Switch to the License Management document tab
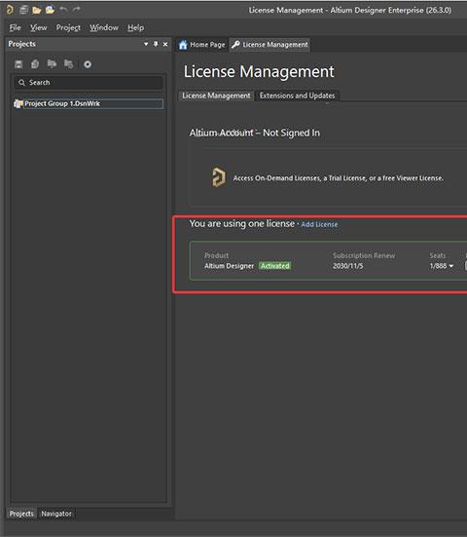This screenshot has width=467, height=537. point(269,45)
